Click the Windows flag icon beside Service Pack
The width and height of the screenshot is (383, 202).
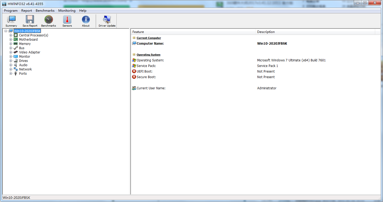[134, 66]
